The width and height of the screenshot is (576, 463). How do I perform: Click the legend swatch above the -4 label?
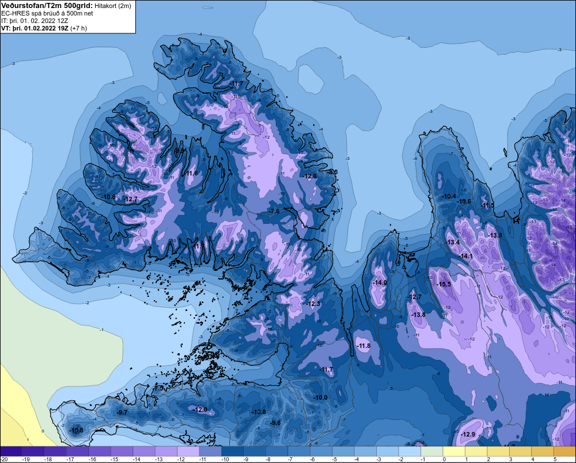tap(366, 451)
